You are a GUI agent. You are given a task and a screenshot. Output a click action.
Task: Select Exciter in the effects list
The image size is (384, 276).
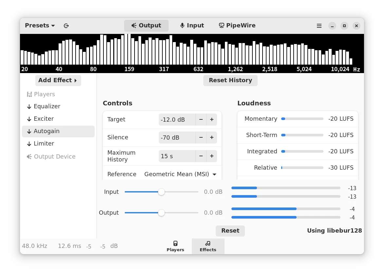click(44, 119)
